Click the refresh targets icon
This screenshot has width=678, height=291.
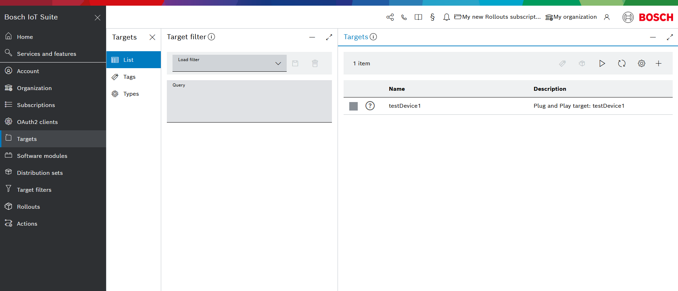pyautogui.click(x=621, y=64)
